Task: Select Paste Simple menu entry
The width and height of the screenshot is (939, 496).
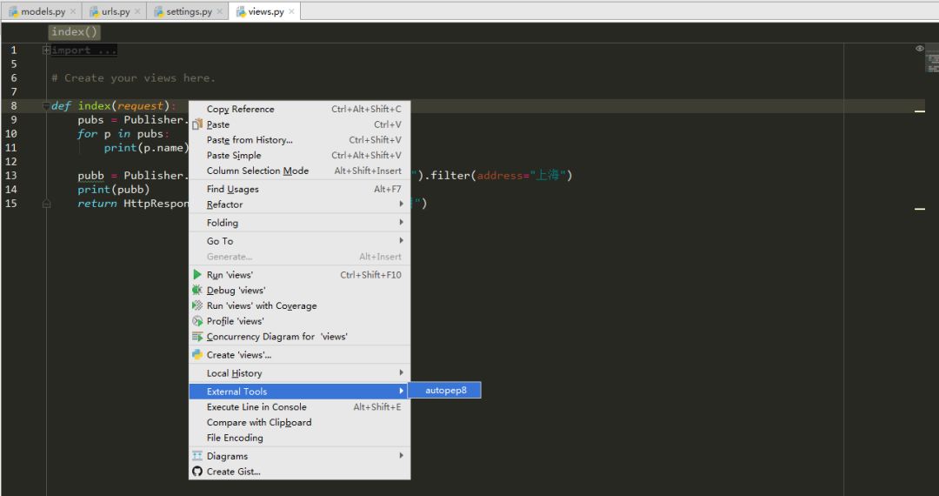Action: point(299,156)
